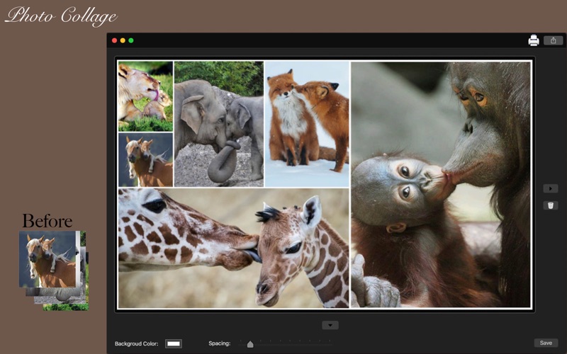Select the orangutans photo in collage
Image resolution: width=567 pixels, height=354 pixels.
coord(441,185)
